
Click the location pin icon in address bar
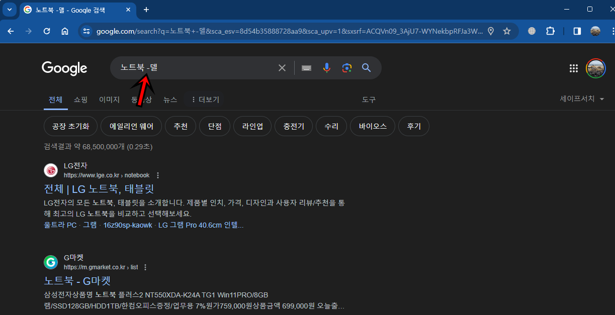(x=491, y=31)
